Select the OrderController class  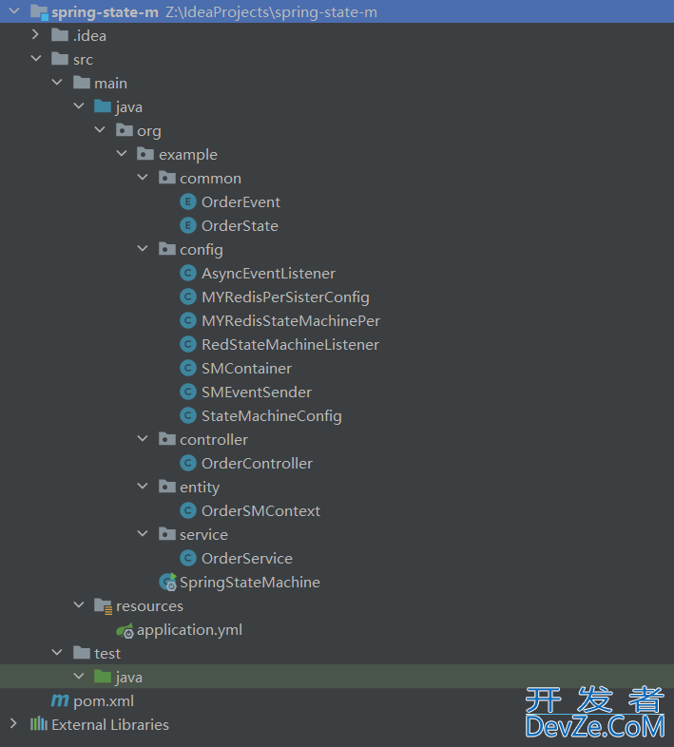[x=257, y=464]
